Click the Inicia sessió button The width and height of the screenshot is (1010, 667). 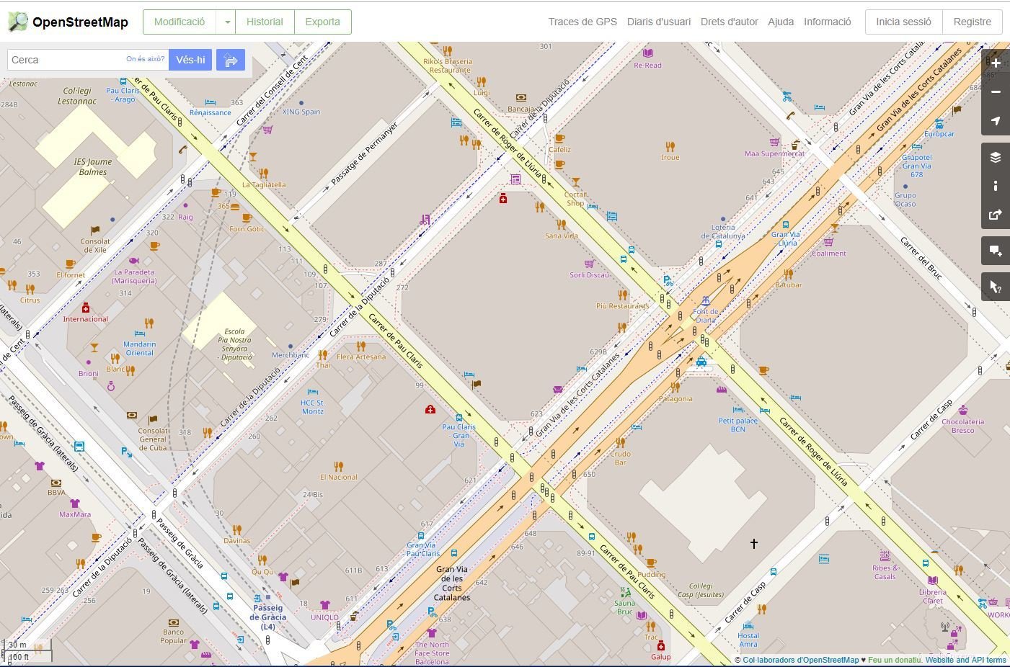[x=904, y=22]
